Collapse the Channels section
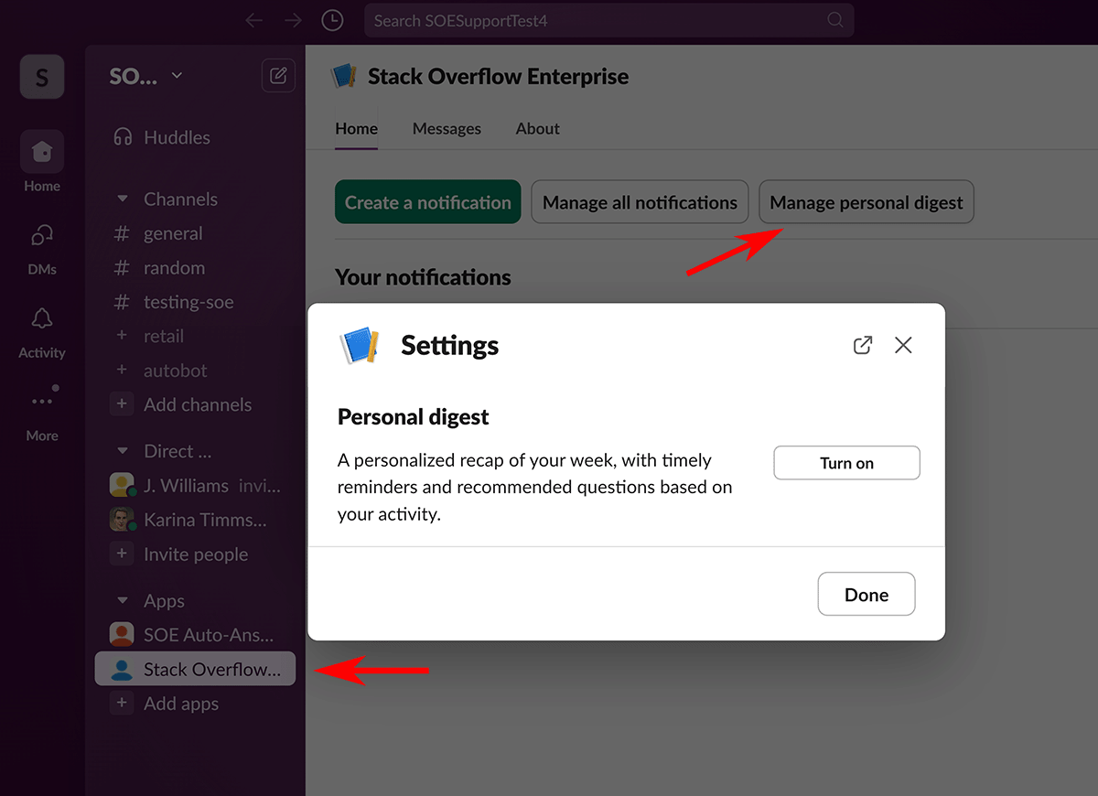The width and height of the screenshot is (1098, 796). pyautogui.click(x=122, y=199)
